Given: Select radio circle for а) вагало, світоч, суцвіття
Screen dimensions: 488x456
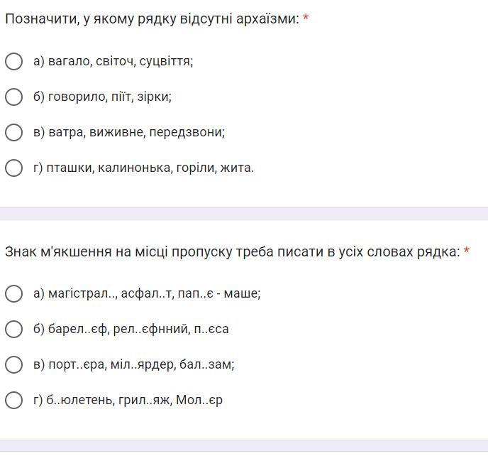Looking at the screenshot, I should (13, 61).
